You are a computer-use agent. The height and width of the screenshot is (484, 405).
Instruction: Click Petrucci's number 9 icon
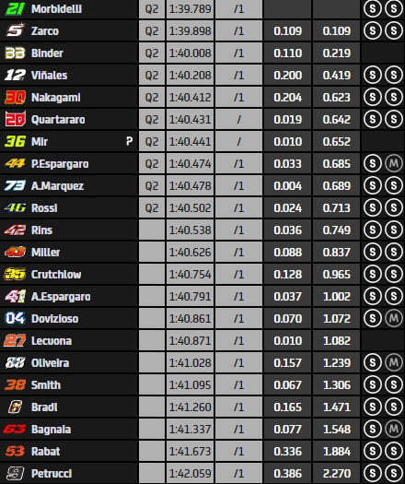click(x=15, y=473)
